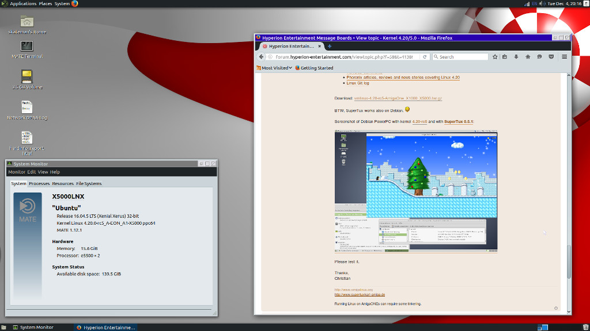Switch workspace using the bottom panel switcher
This screenshot has width=590, height=331.
[x=542, y=327]
